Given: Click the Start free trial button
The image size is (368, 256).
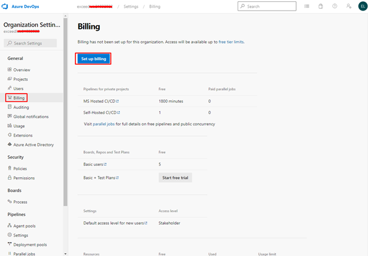Looking at the screenshot, I should pyautogui.click(x=175, y=178).
